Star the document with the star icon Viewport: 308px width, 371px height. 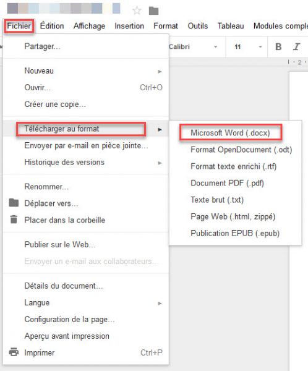coord(137,11)
